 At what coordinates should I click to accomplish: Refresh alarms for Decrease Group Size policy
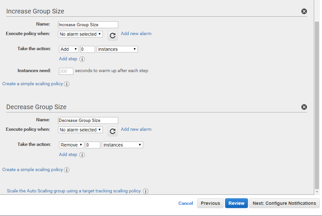(113, 131)
